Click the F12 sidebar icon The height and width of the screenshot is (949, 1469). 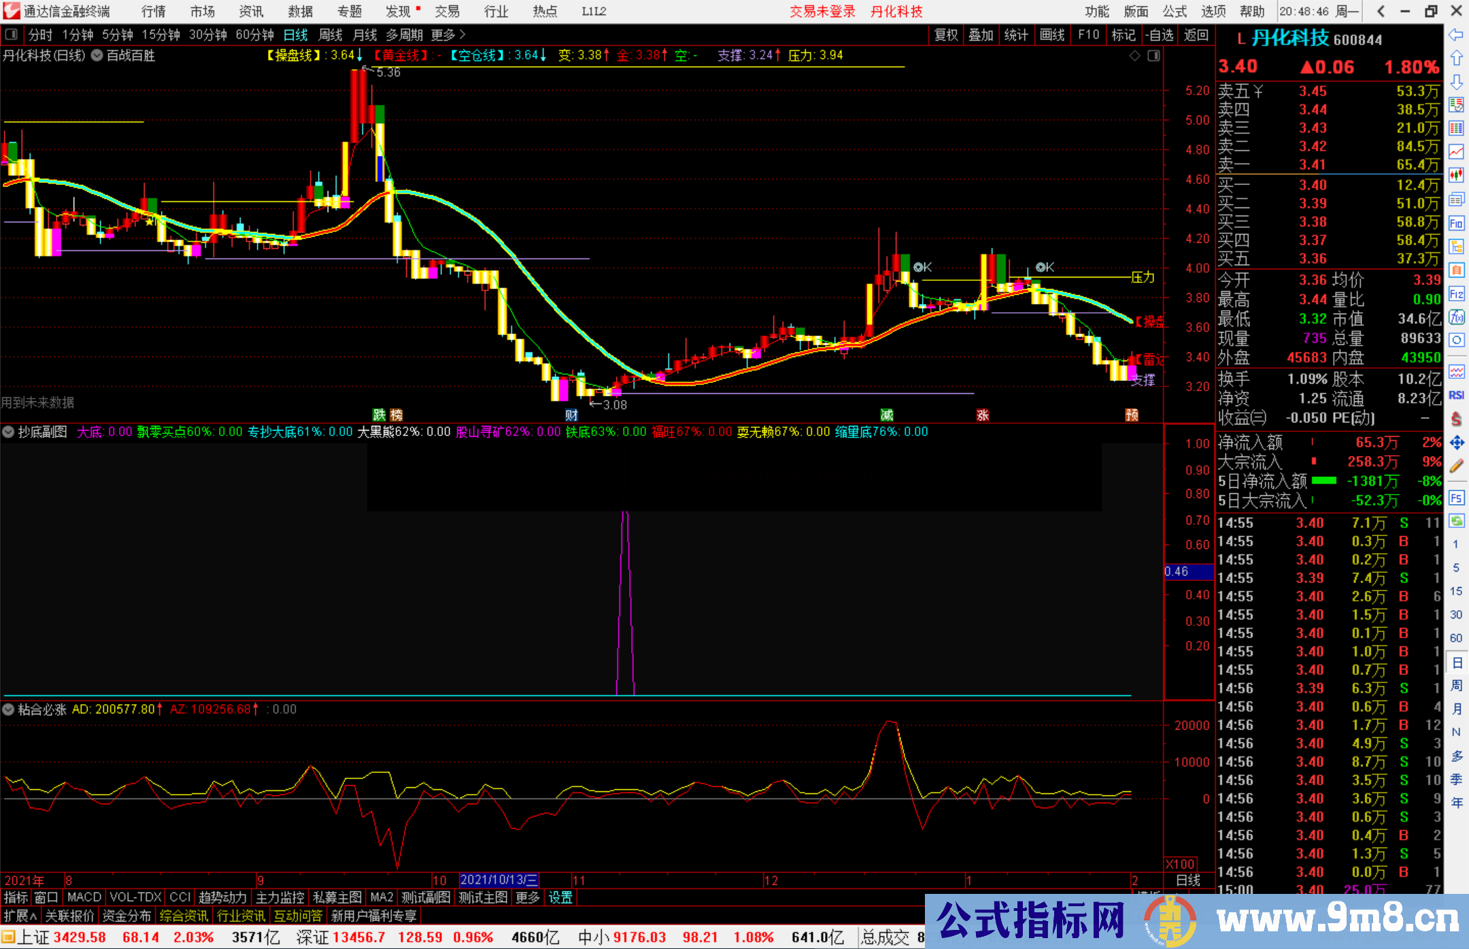coord(1456,294)
